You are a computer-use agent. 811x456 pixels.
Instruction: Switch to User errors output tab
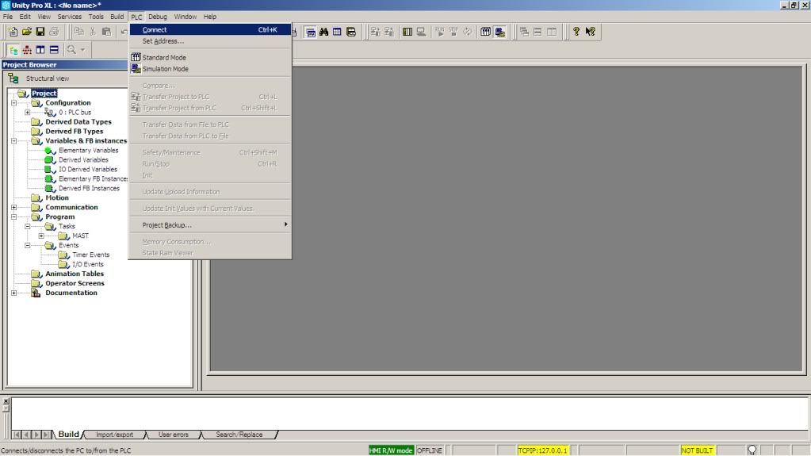tap(174, 435)
